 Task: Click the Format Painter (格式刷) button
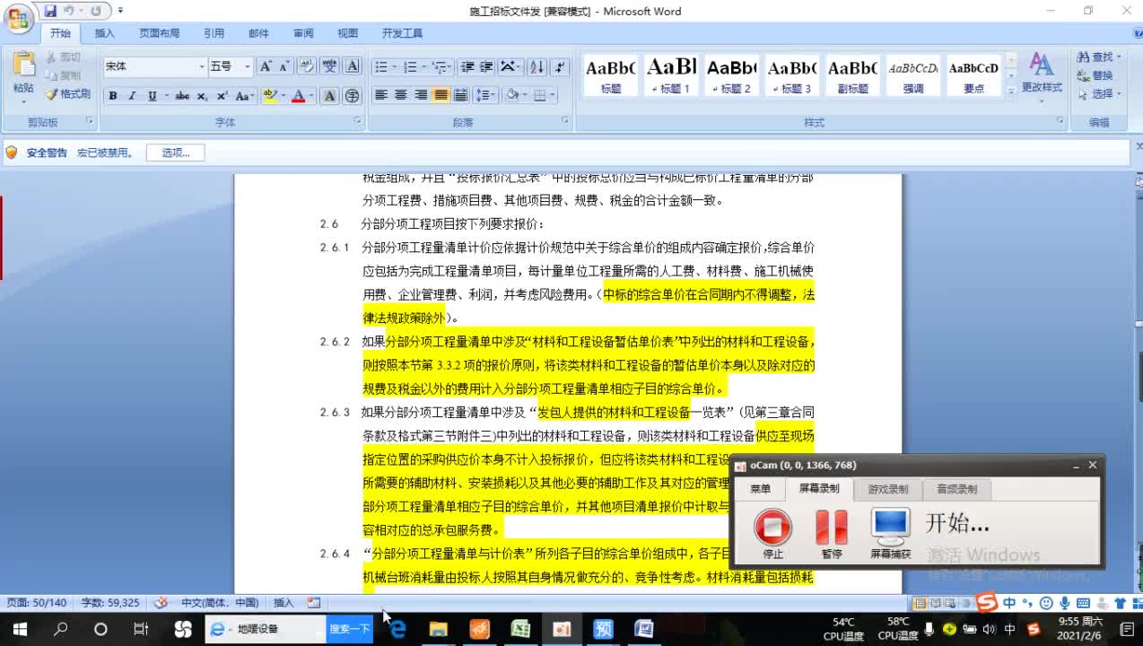pos(68,94)
